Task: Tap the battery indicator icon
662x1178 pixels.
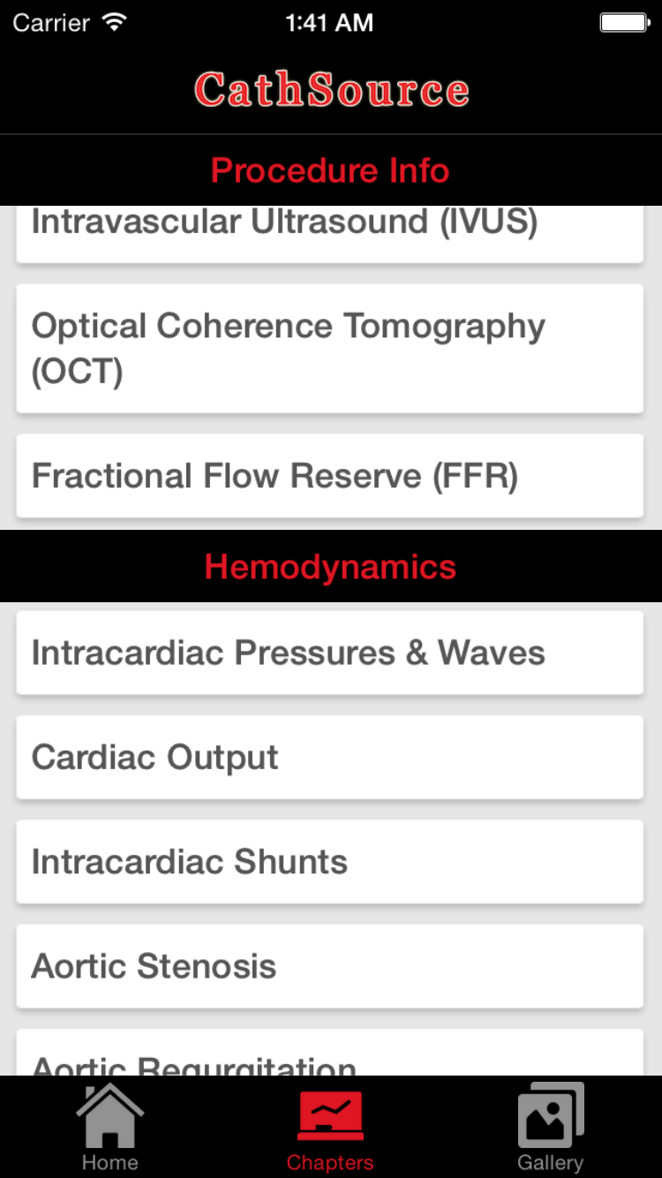Action: pyautogui.click(x=624, y=23)
